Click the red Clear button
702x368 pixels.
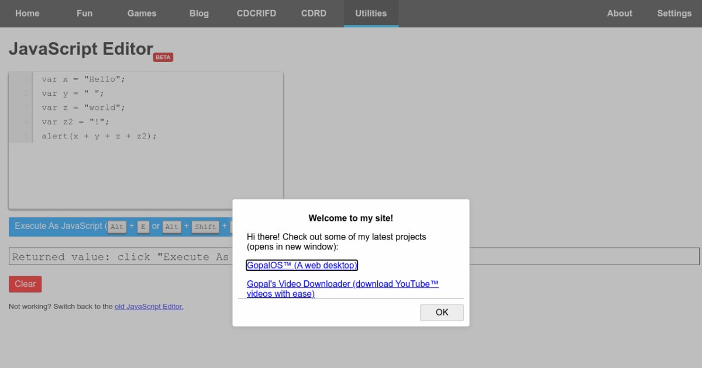pyautogui.click(x=25, y=284)
